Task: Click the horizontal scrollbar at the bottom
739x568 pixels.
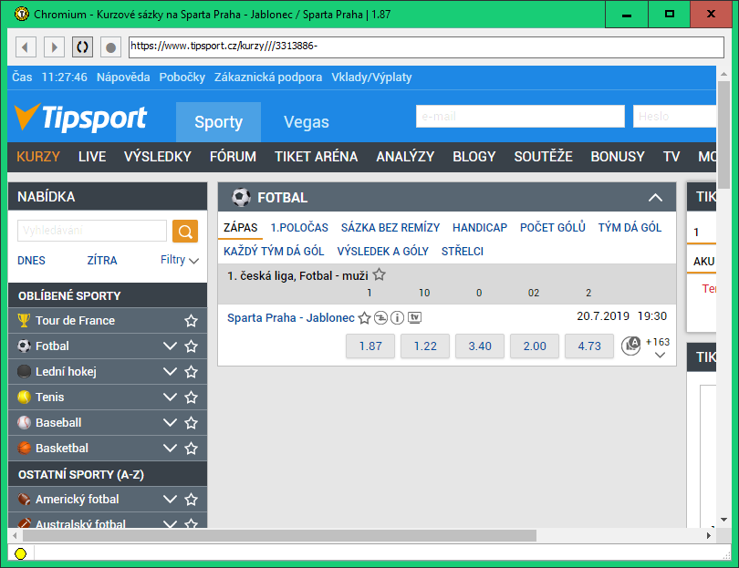Action: click(x=279, y=535)
